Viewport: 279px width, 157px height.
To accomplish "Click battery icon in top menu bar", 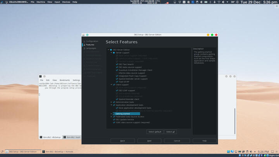I will click(x=206, y=2).
